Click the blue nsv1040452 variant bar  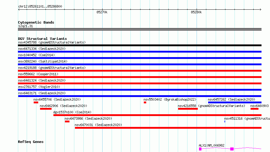(x=140, y=58)
